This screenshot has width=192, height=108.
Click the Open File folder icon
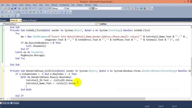[8, 8]
